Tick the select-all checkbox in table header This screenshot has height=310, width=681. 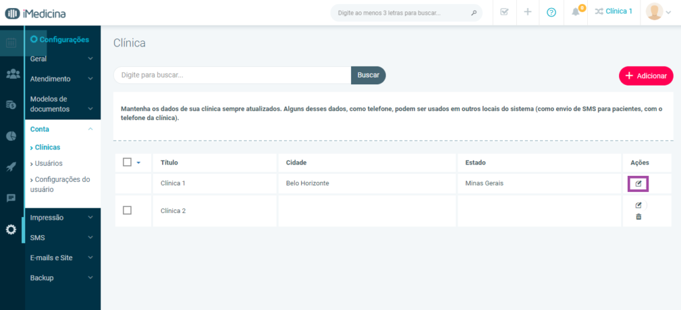(x=127, y=162)
